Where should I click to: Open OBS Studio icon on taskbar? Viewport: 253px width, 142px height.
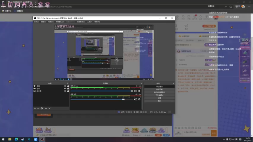(42, 139)
